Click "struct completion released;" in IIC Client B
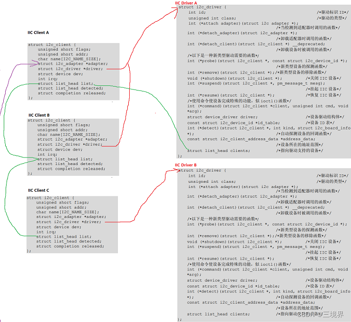The height and width of the screenshot is (322, 351). pyautogui.click(x=71, y=169)
